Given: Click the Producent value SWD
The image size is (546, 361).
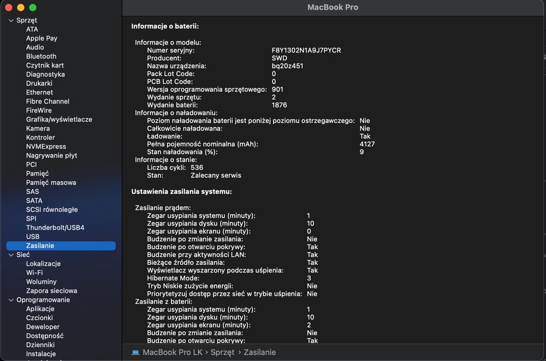Looking at the screenshot, I should click(x=279, y=58).
